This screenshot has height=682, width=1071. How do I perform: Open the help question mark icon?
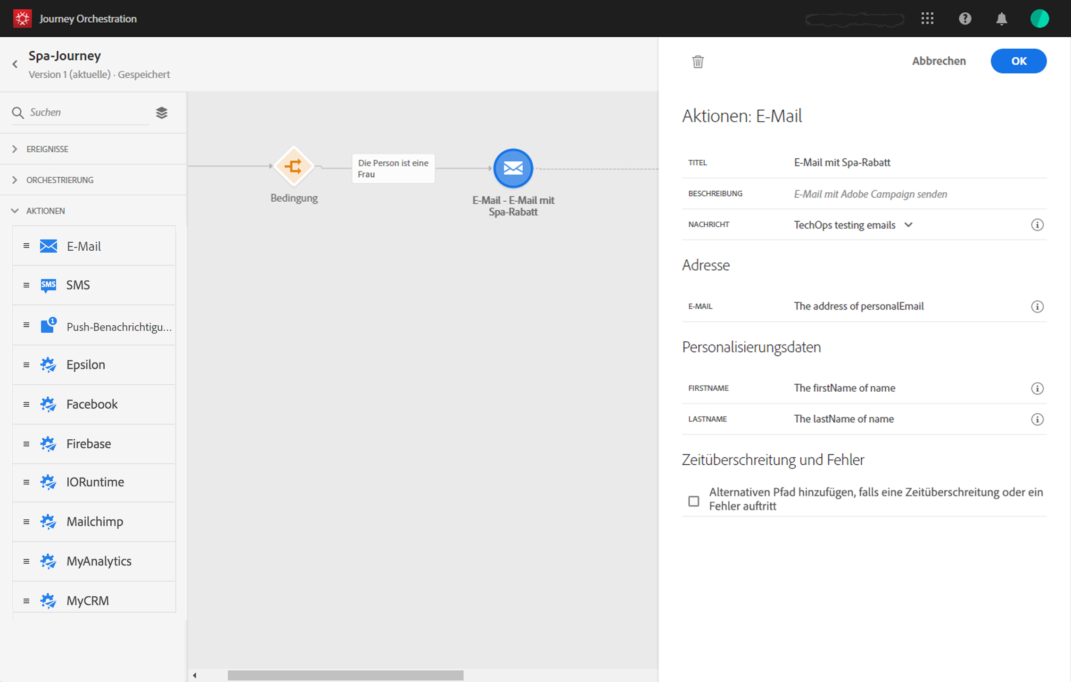[x=964, y=19]
